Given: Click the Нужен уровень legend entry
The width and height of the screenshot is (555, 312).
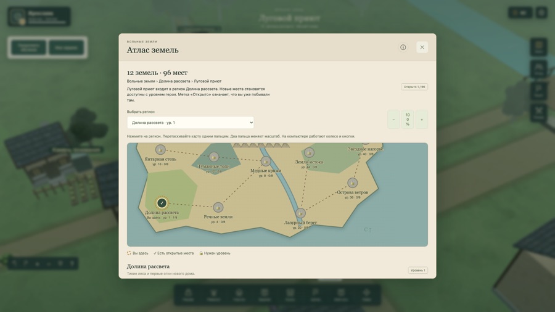Looking at the screenshot, I should click(215, 253).
